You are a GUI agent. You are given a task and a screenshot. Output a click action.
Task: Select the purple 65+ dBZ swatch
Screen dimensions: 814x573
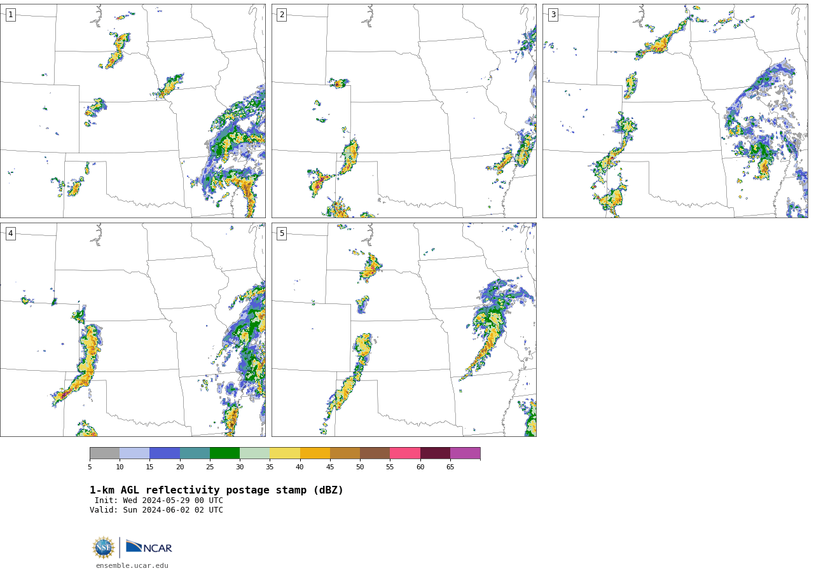click(x=465, y=453)
